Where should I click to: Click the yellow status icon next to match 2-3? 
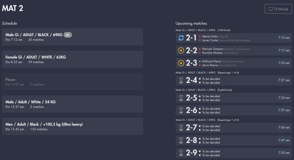click(181, 63)
